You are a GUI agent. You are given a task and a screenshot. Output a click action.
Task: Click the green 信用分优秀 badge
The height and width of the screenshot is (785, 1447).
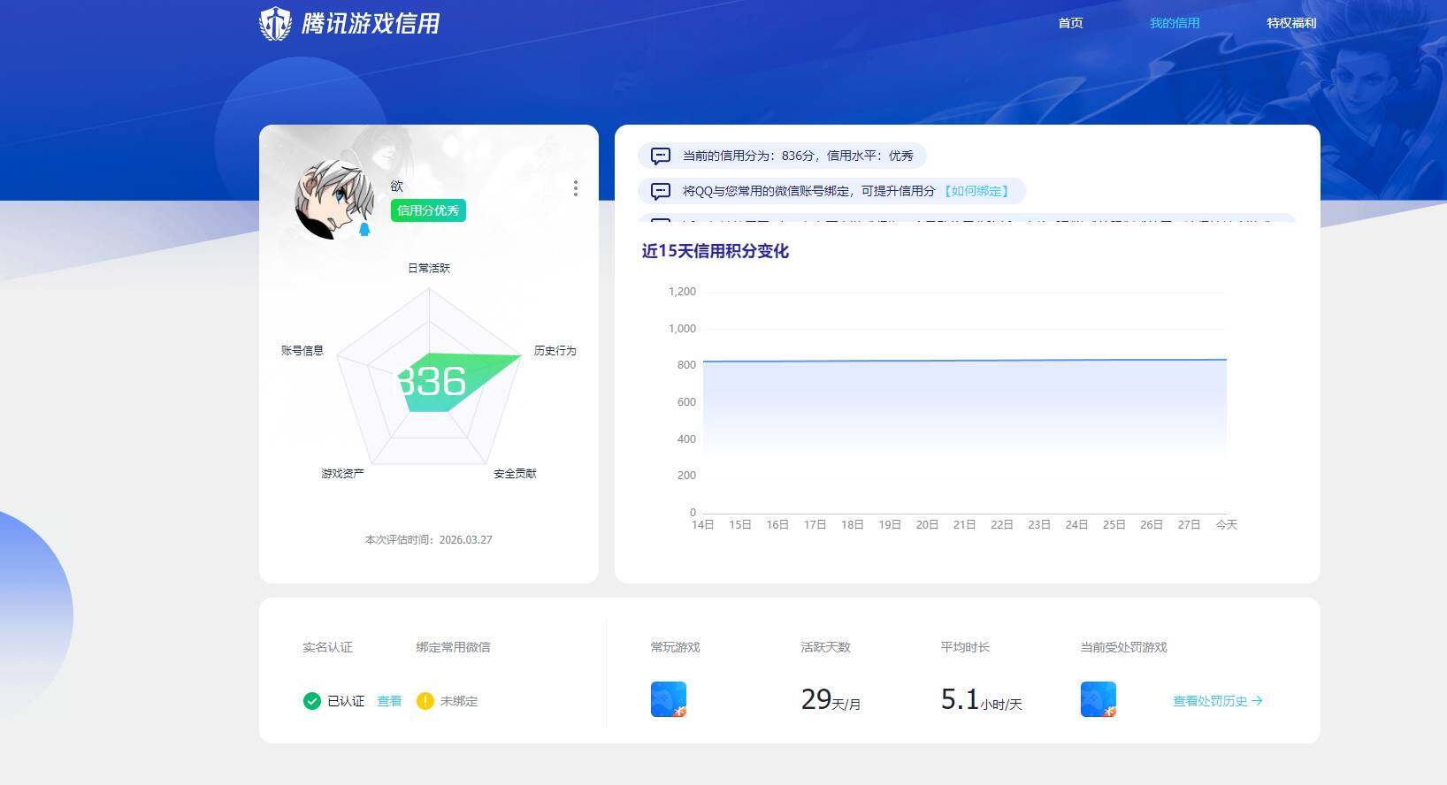tap(428, 210)
